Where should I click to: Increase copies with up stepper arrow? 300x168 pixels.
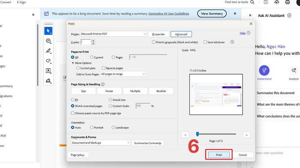pos(93,41)
